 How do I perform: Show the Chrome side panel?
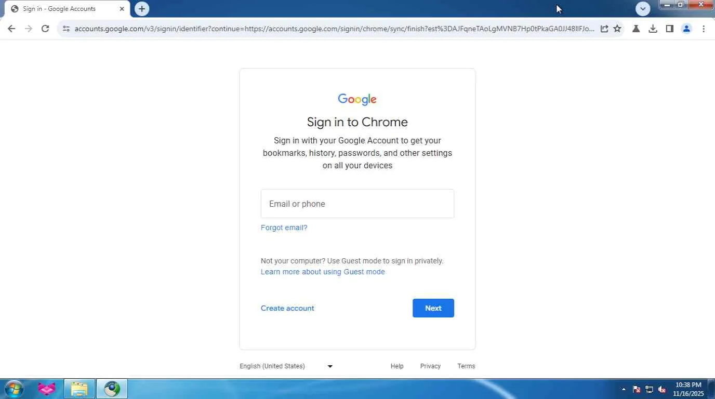coord(670,29)
